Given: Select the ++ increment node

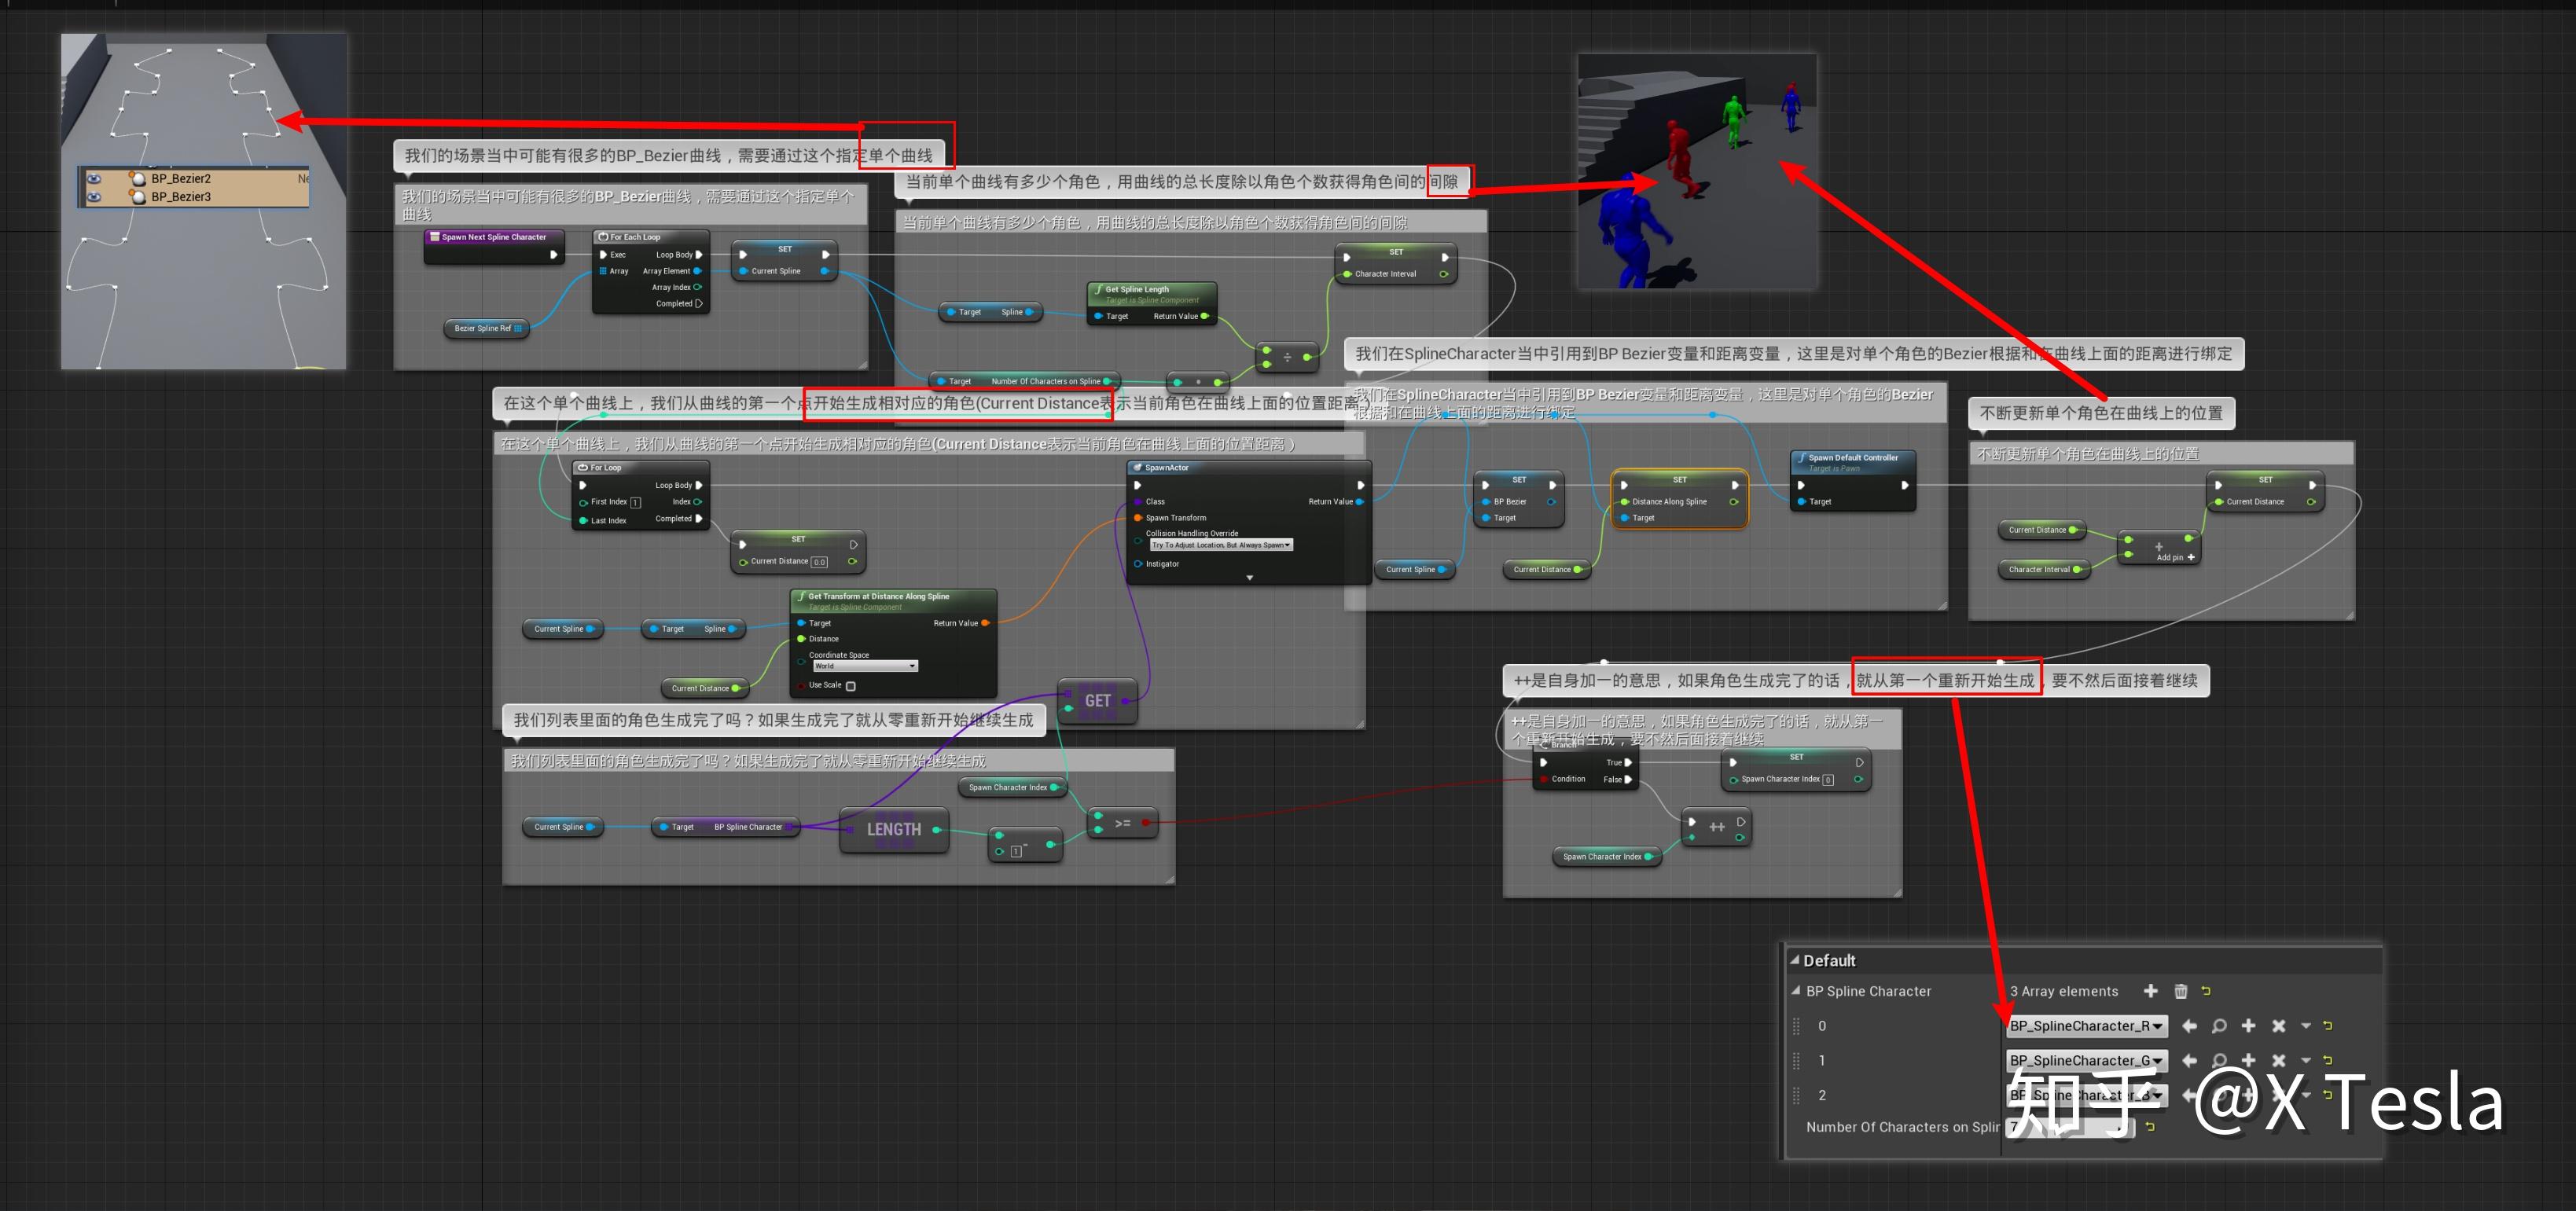Looking at the screenshot, I should [x=1716, y=826].
